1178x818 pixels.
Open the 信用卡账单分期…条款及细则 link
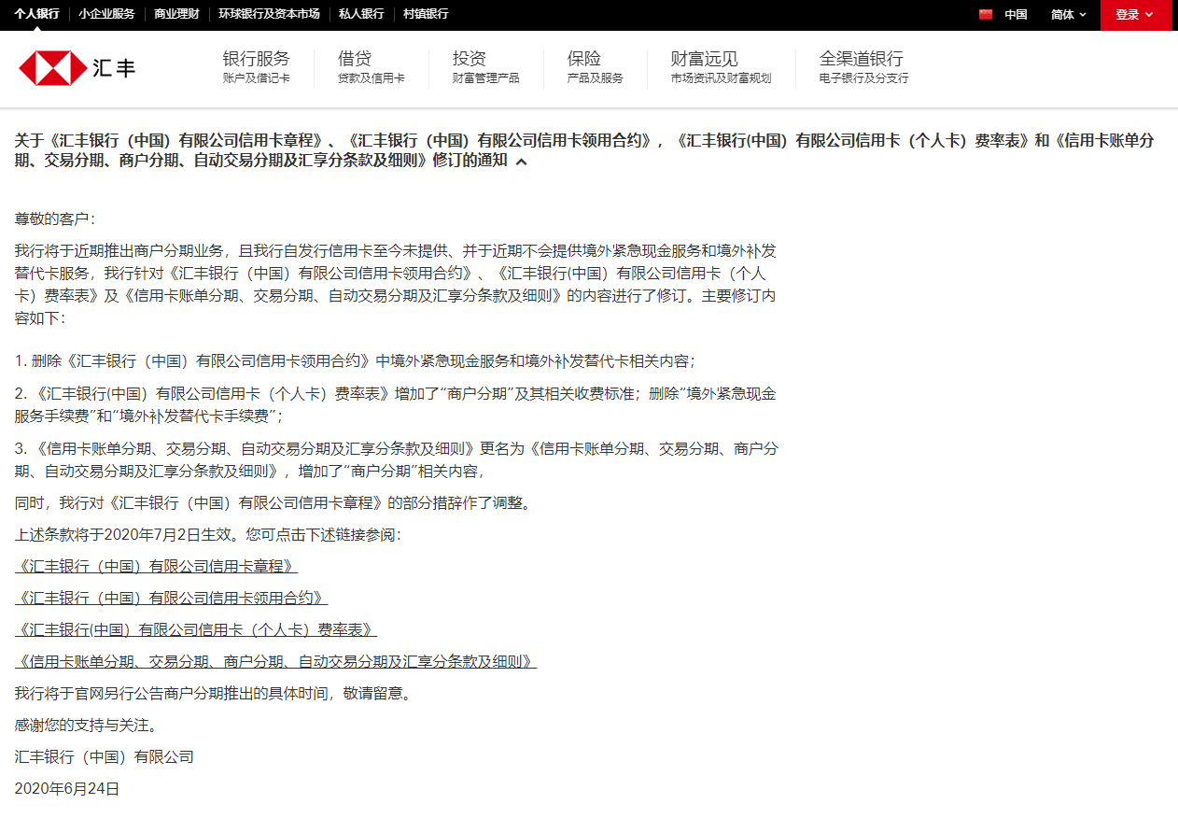pos(276,662)
